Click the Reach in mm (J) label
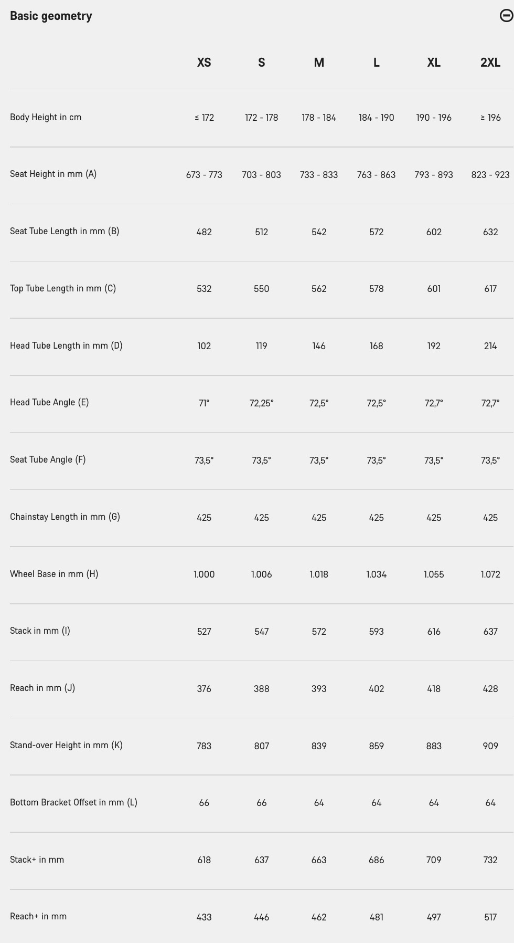This screenshot has height=943, width=514. pos(42,688)
